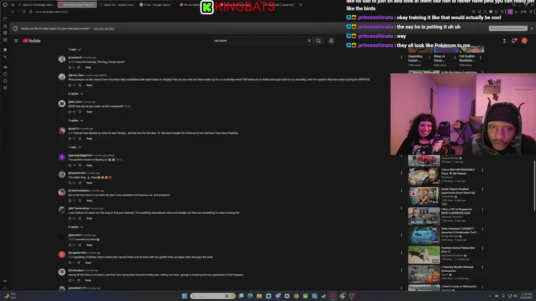Select the 'Inside Asia's RICHEST' YouTube tab
Image resolution: width=536 pixels, height=301 pixels.
77,5
